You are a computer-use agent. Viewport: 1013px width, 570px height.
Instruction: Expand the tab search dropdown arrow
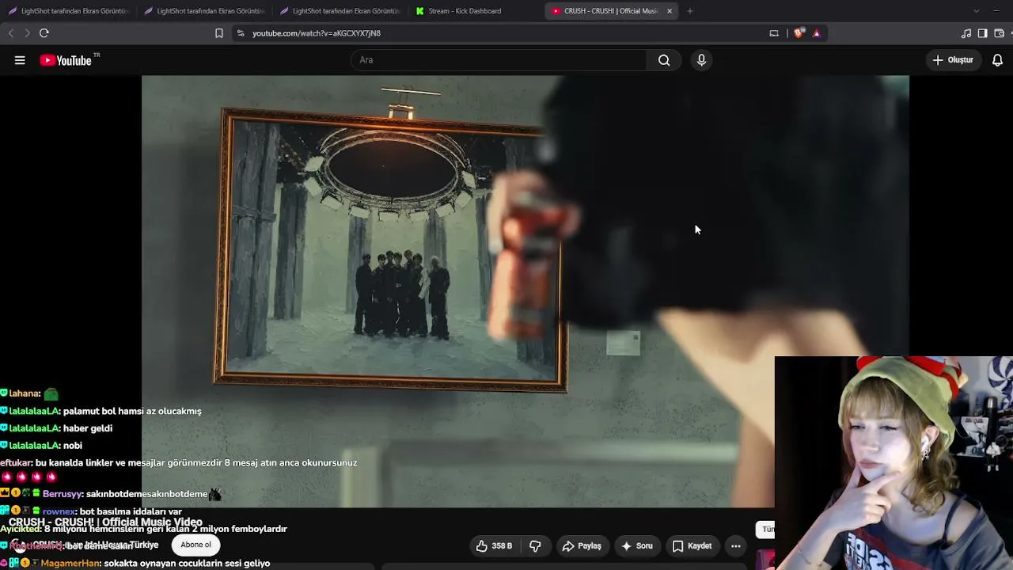pyautogui.click(x=976, y=11)
